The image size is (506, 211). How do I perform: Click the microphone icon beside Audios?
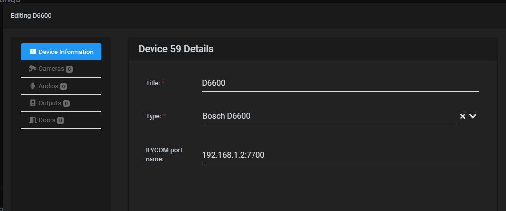point(33,86)
